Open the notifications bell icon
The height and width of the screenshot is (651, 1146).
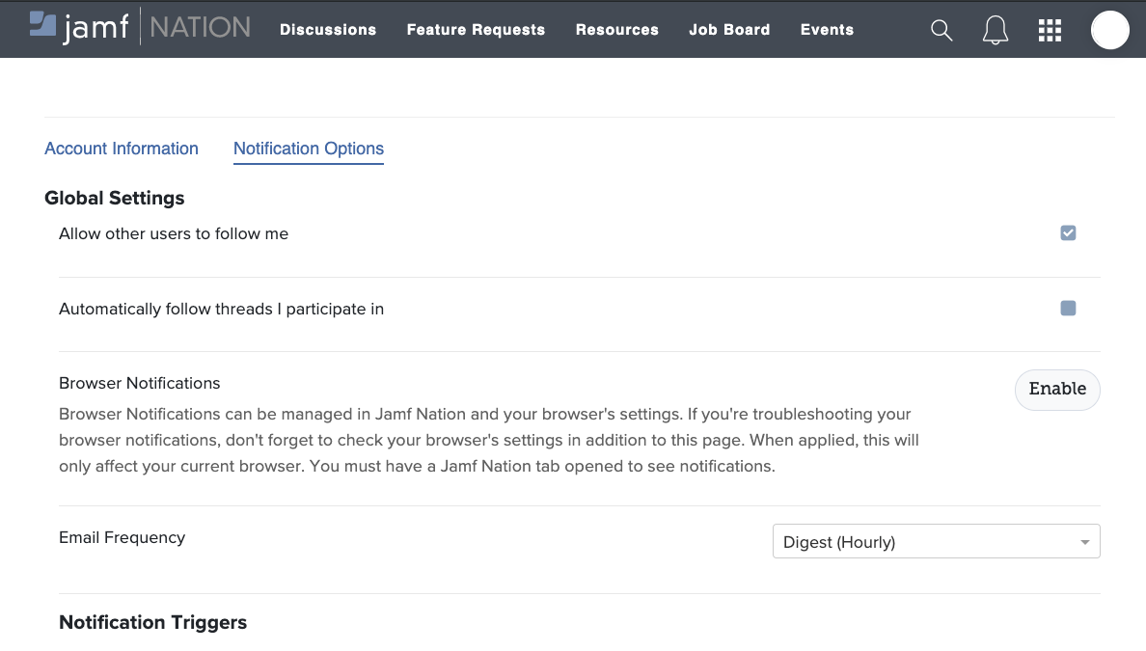(995, 30)
